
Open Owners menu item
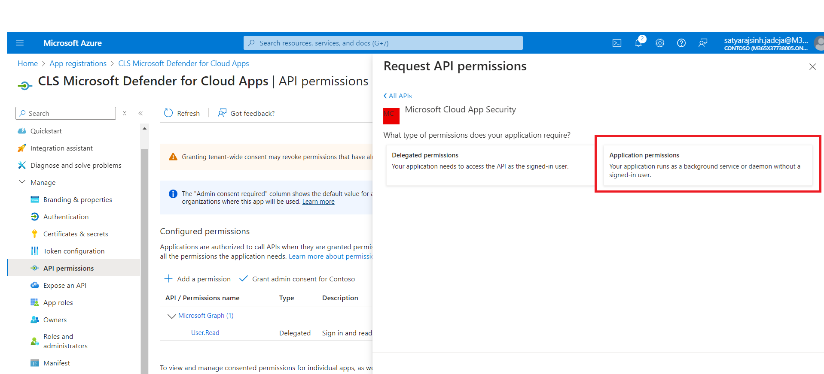(55, 320)
